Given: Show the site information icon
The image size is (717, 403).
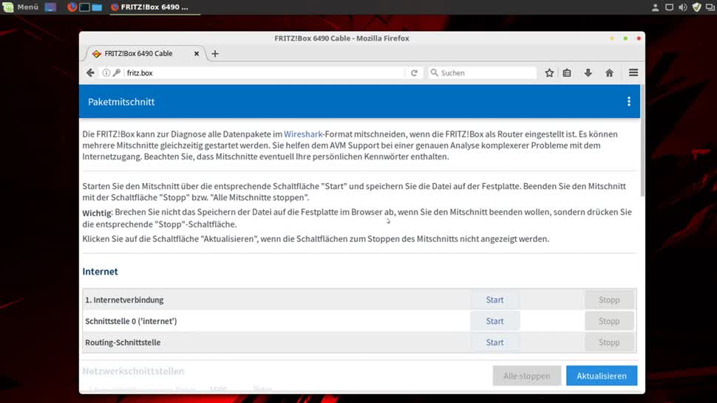Looking at the screenshot, I should [106, 72].
